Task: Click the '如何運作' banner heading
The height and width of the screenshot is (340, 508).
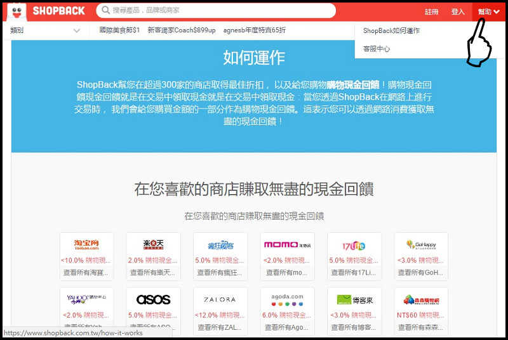Action: (254, 58)
